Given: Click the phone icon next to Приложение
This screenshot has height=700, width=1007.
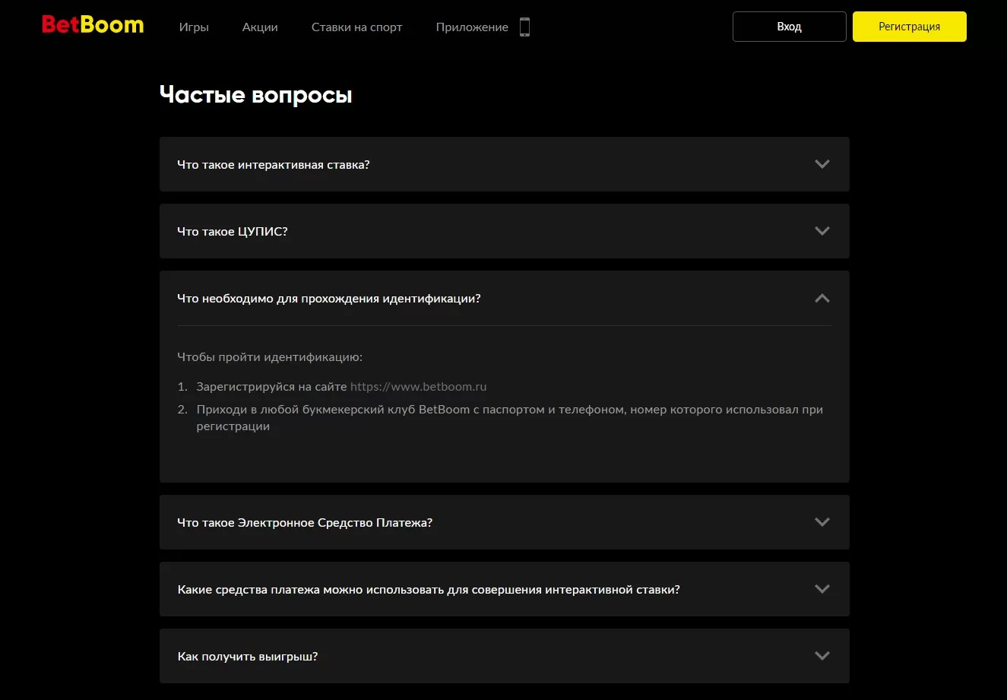Looking at the screenshot, I should (524, 27).
